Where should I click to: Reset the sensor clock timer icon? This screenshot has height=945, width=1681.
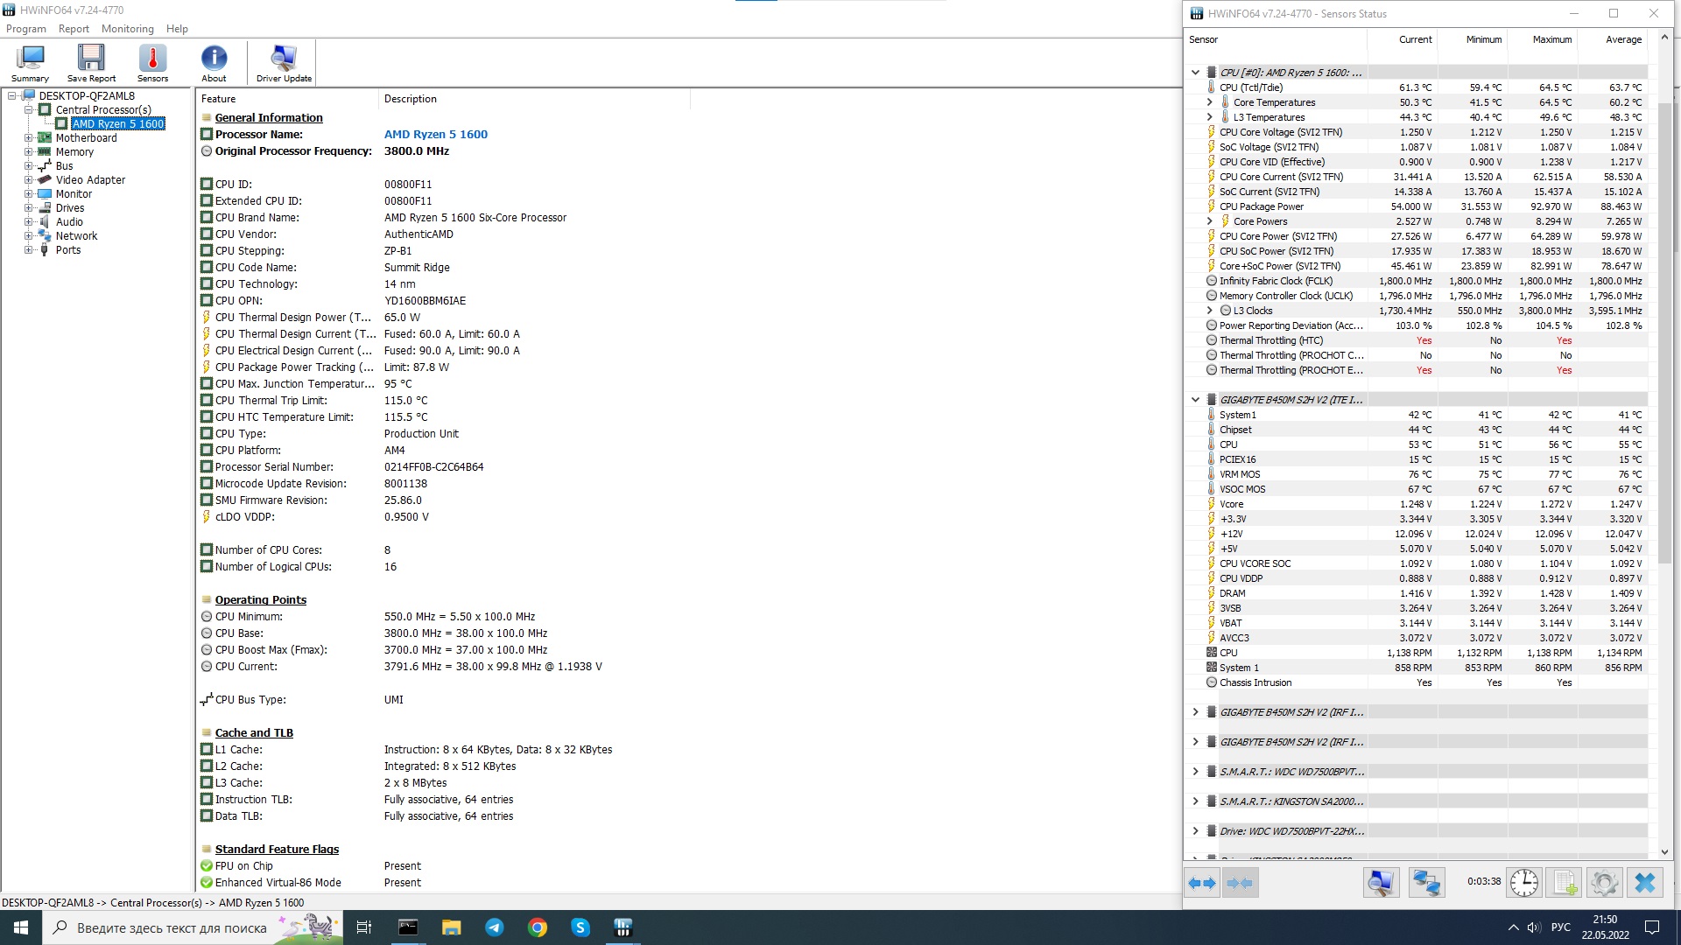click(1523, 883)
